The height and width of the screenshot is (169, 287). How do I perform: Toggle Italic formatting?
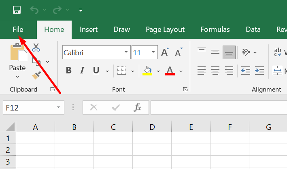point(82,70)
